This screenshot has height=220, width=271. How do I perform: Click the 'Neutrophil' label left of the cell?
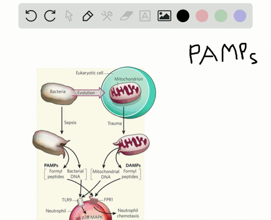(56, 211)
